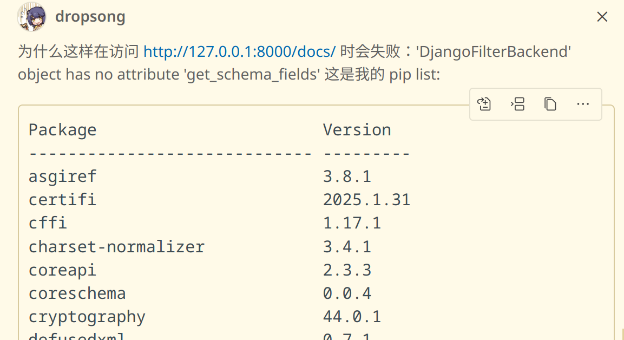
Task: Open the http://127.0.0.1:8000/docs/ link
Action: click(x=240, y=52)
